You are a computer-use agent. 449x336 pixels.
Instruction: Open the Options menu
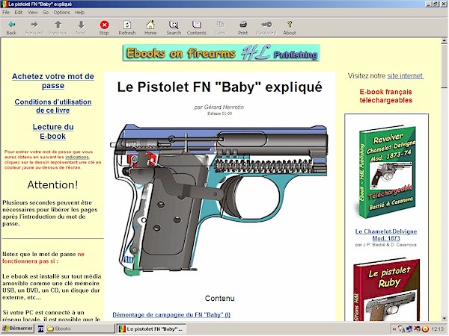(x=62, y=12)
